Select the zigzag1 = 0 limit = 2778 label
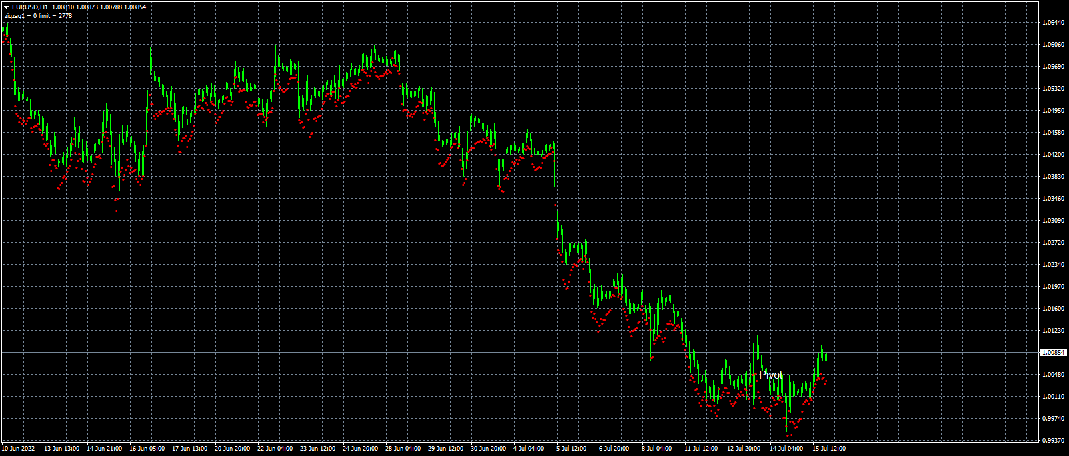The height and width of the screenshot is (456, 1069). [38, 15]
